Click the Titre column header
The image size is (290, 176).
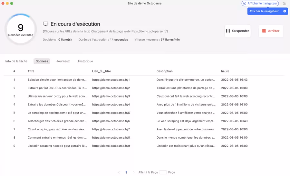[x=31, y=71]
